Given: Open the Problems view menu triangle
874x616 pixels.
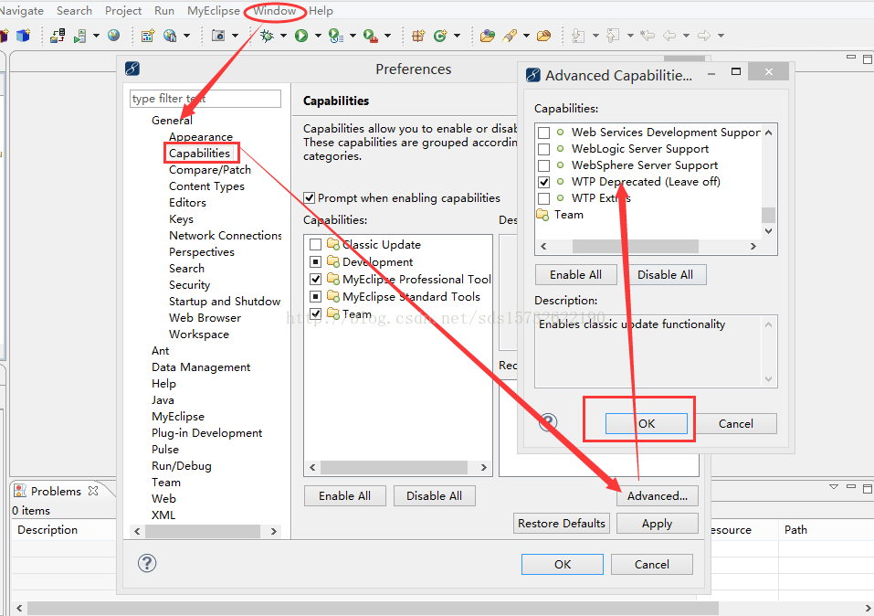Looking at the screenshot, I should pos(834,486).
